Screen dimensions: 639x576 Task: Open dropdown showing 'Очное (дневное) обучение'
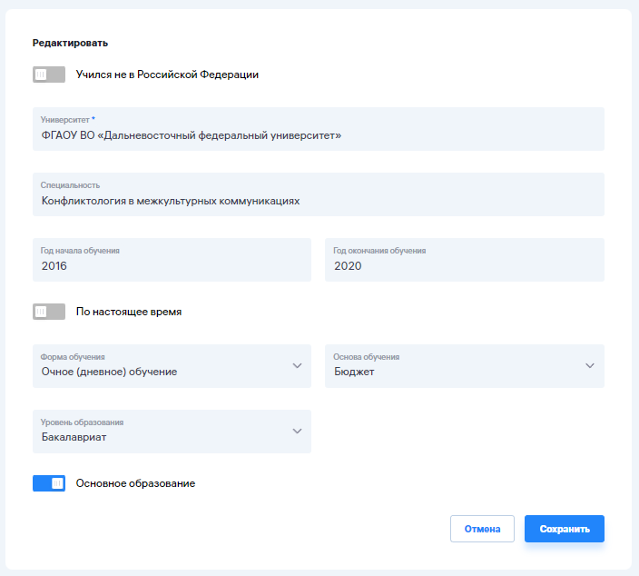[163, 366]
